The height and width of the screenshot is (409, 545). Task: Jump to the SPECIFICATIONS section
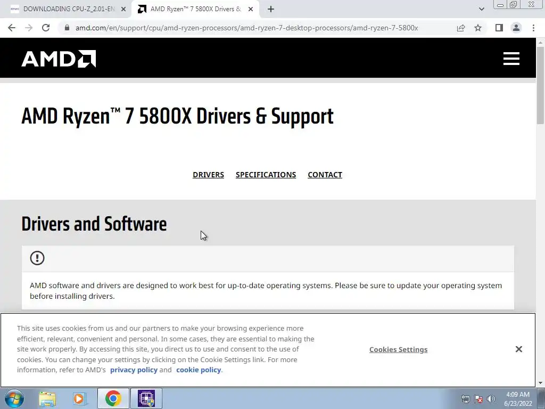[x=266, y=175]
